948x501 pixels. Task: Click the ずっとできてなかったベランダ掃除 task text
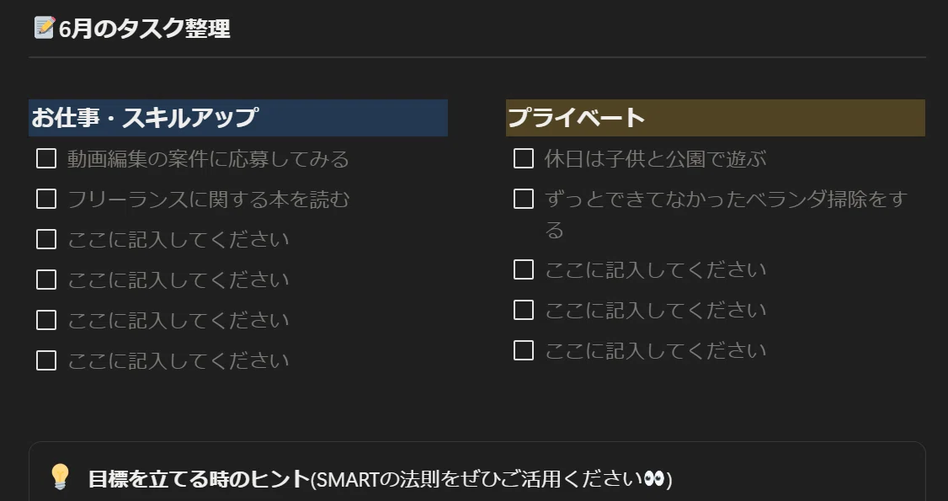click(726, 214)
